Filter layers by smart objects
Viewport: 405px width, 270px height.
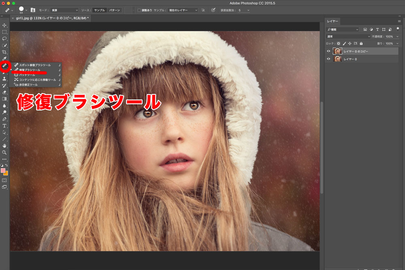(390, 30)
